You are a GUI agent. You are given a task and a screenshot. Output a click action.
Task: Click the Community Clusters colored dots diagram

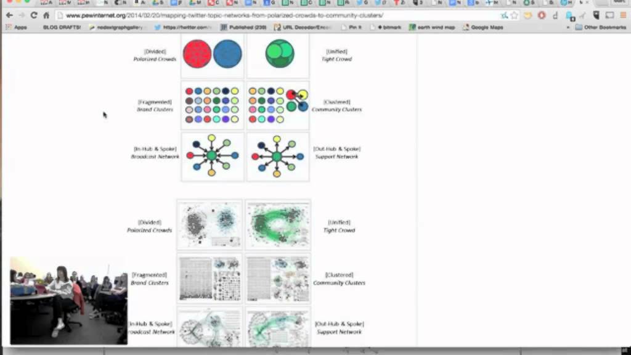pos(278,105)
